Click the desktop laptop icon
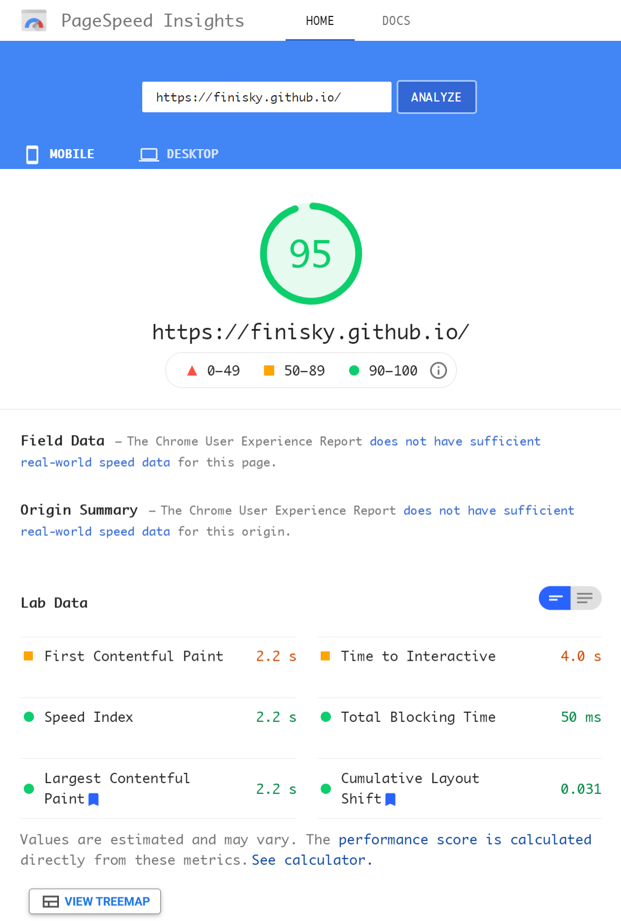 coord(149,154)
